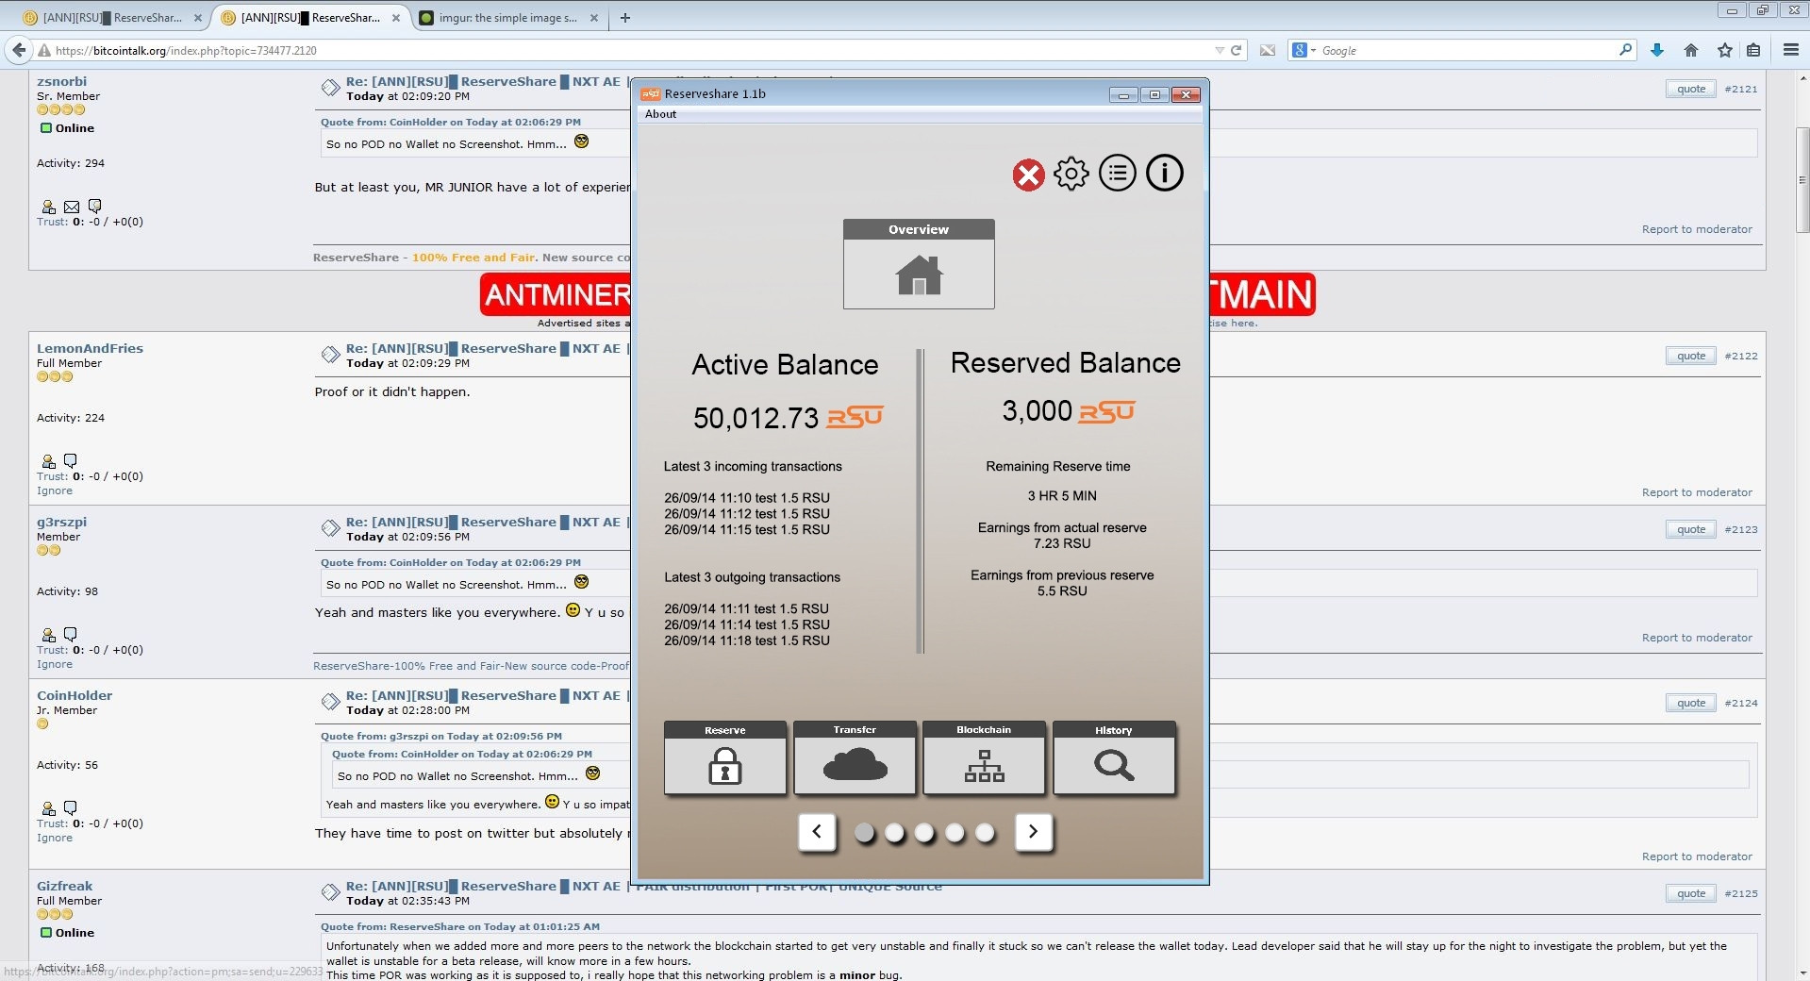Viewport: 1810px width, 981px height.
Task: Click the browser vertical scrollbar
Action: [x=1802, y=179]
